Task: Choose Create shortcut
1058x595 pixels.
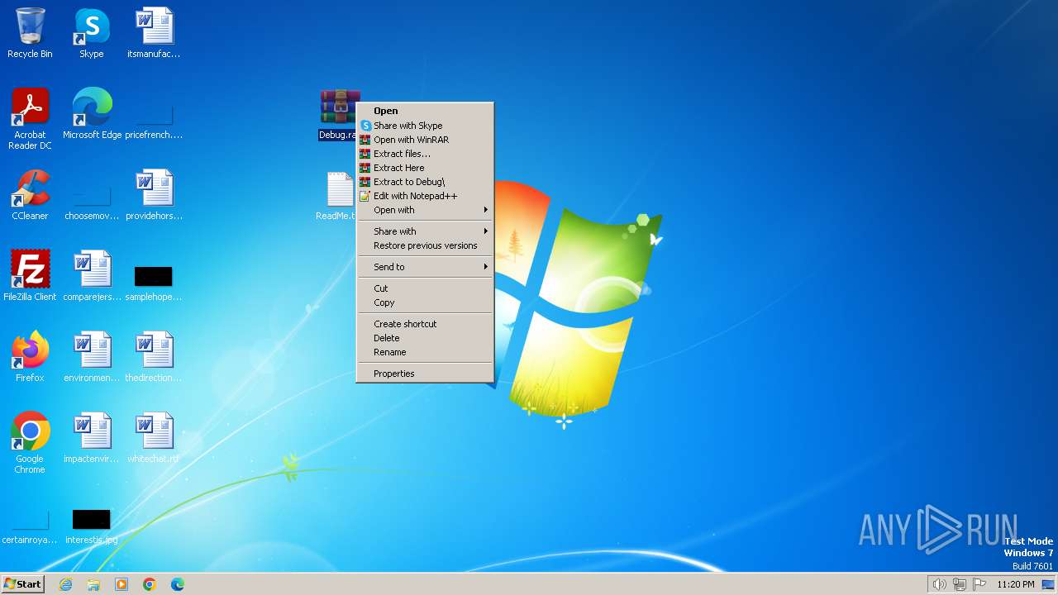Action: 425,324
